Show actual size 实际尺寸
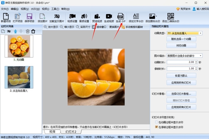This screenshot has width=209, height=139. click(x=83, y=27)
